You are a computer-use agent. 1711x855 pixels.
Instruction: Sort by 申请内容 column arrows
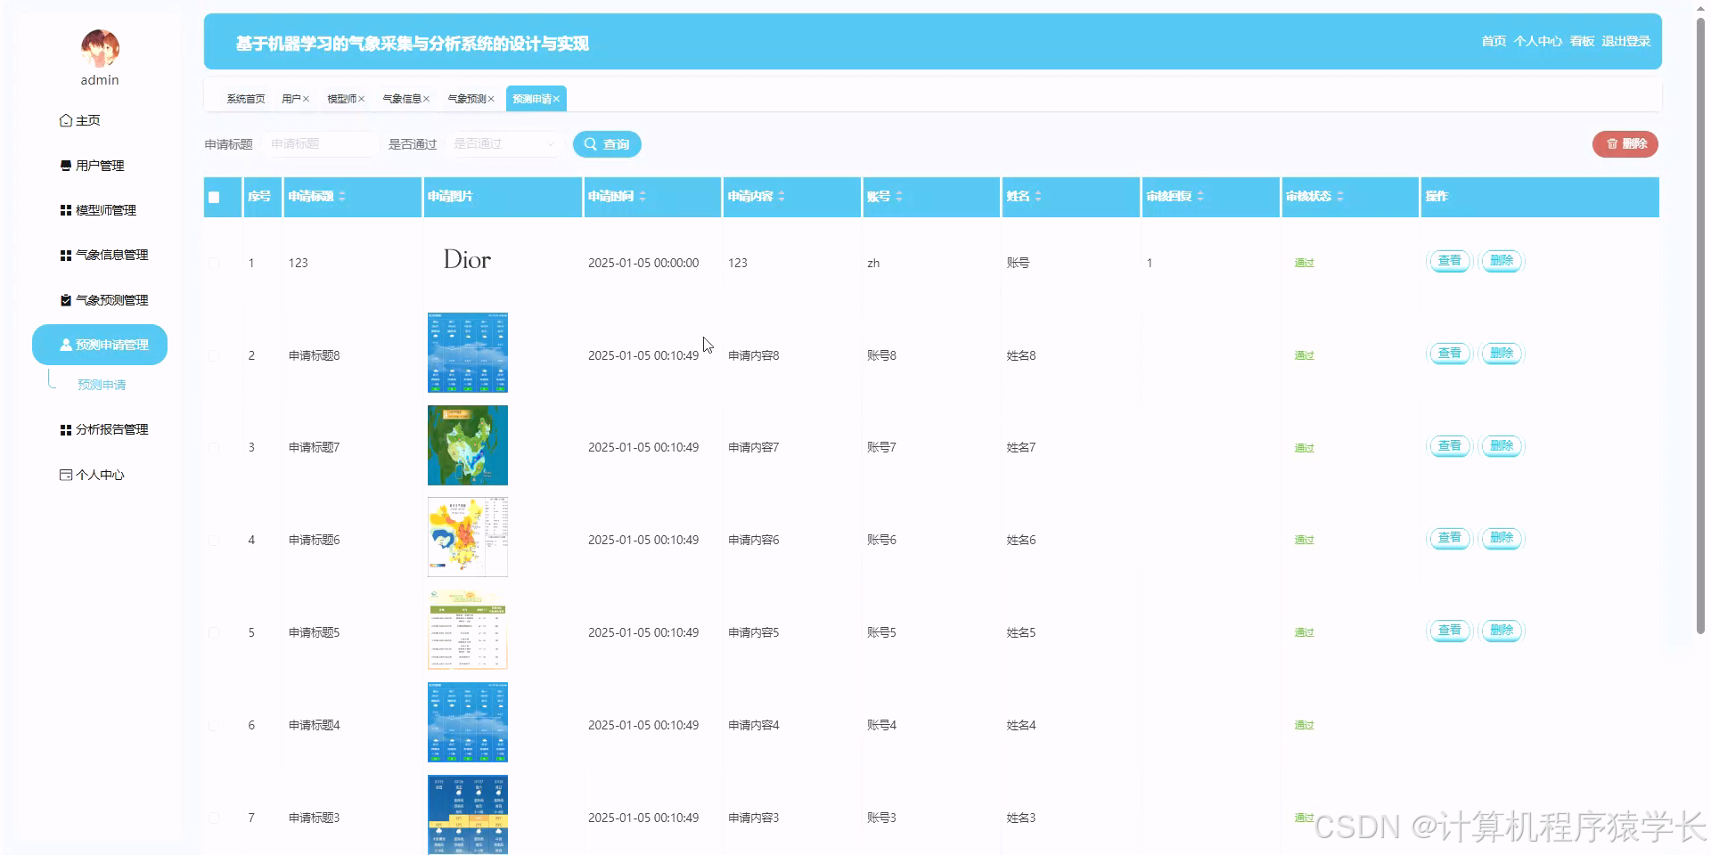782,196
